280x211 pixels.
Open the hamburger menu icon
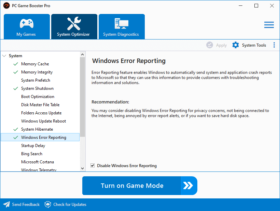pos(269,25)
